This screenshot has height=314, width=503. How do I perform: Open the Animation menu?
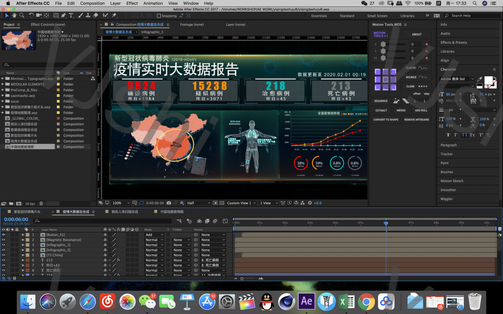[153, 3]
